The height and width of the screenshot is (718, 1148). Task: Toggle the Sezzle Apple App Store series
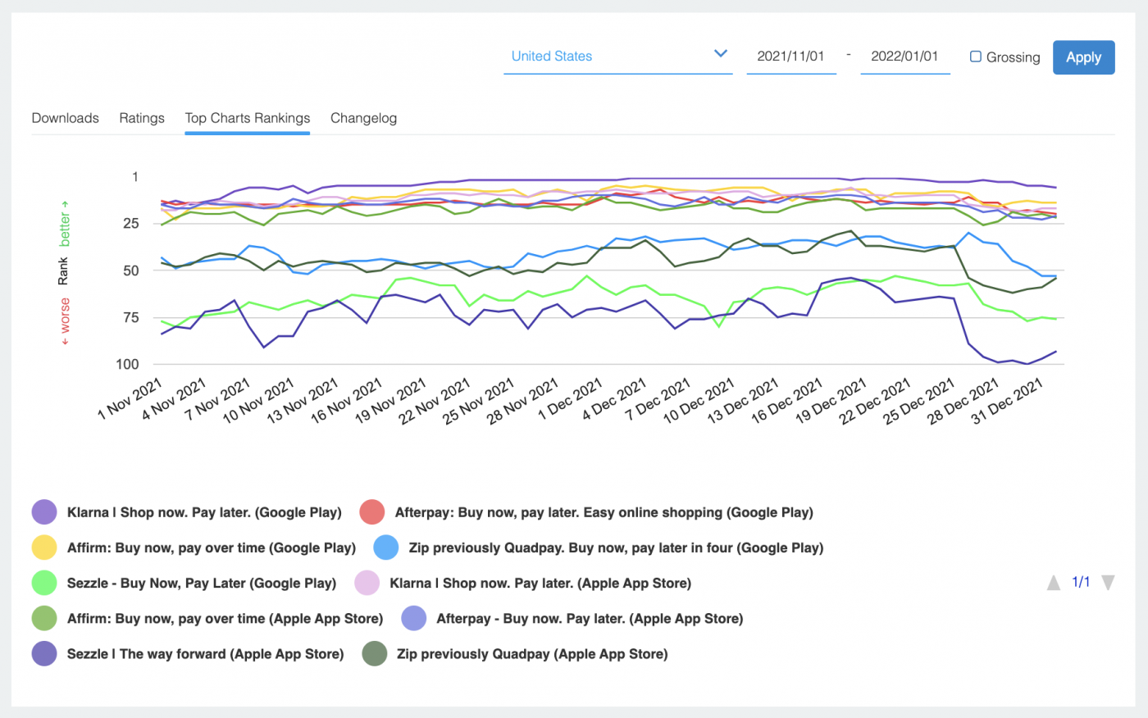(x=44, y=654)
